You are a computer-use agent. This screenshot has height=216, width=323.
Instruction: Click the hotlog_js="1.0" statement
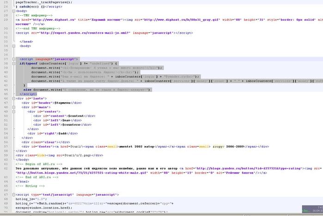click(x=31, y=199)
